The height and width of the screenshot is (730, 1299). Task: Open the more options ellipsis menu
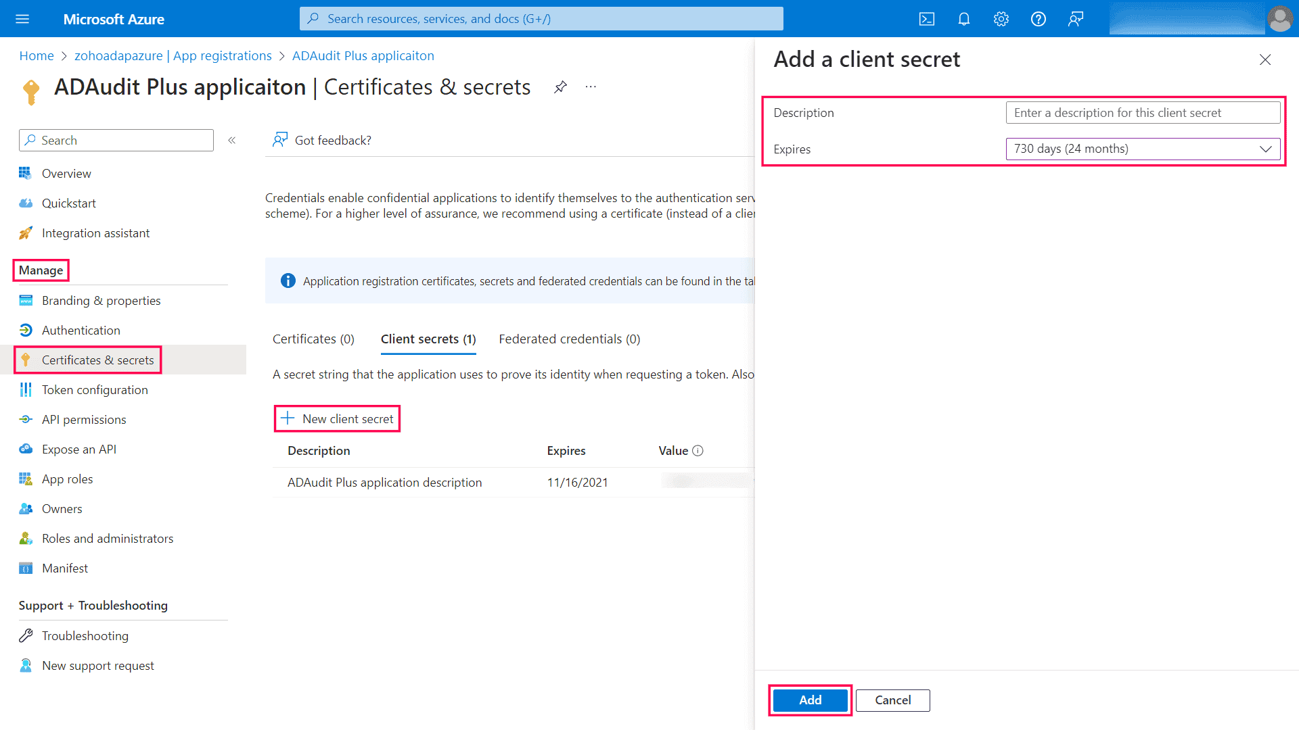click(590, 87)
